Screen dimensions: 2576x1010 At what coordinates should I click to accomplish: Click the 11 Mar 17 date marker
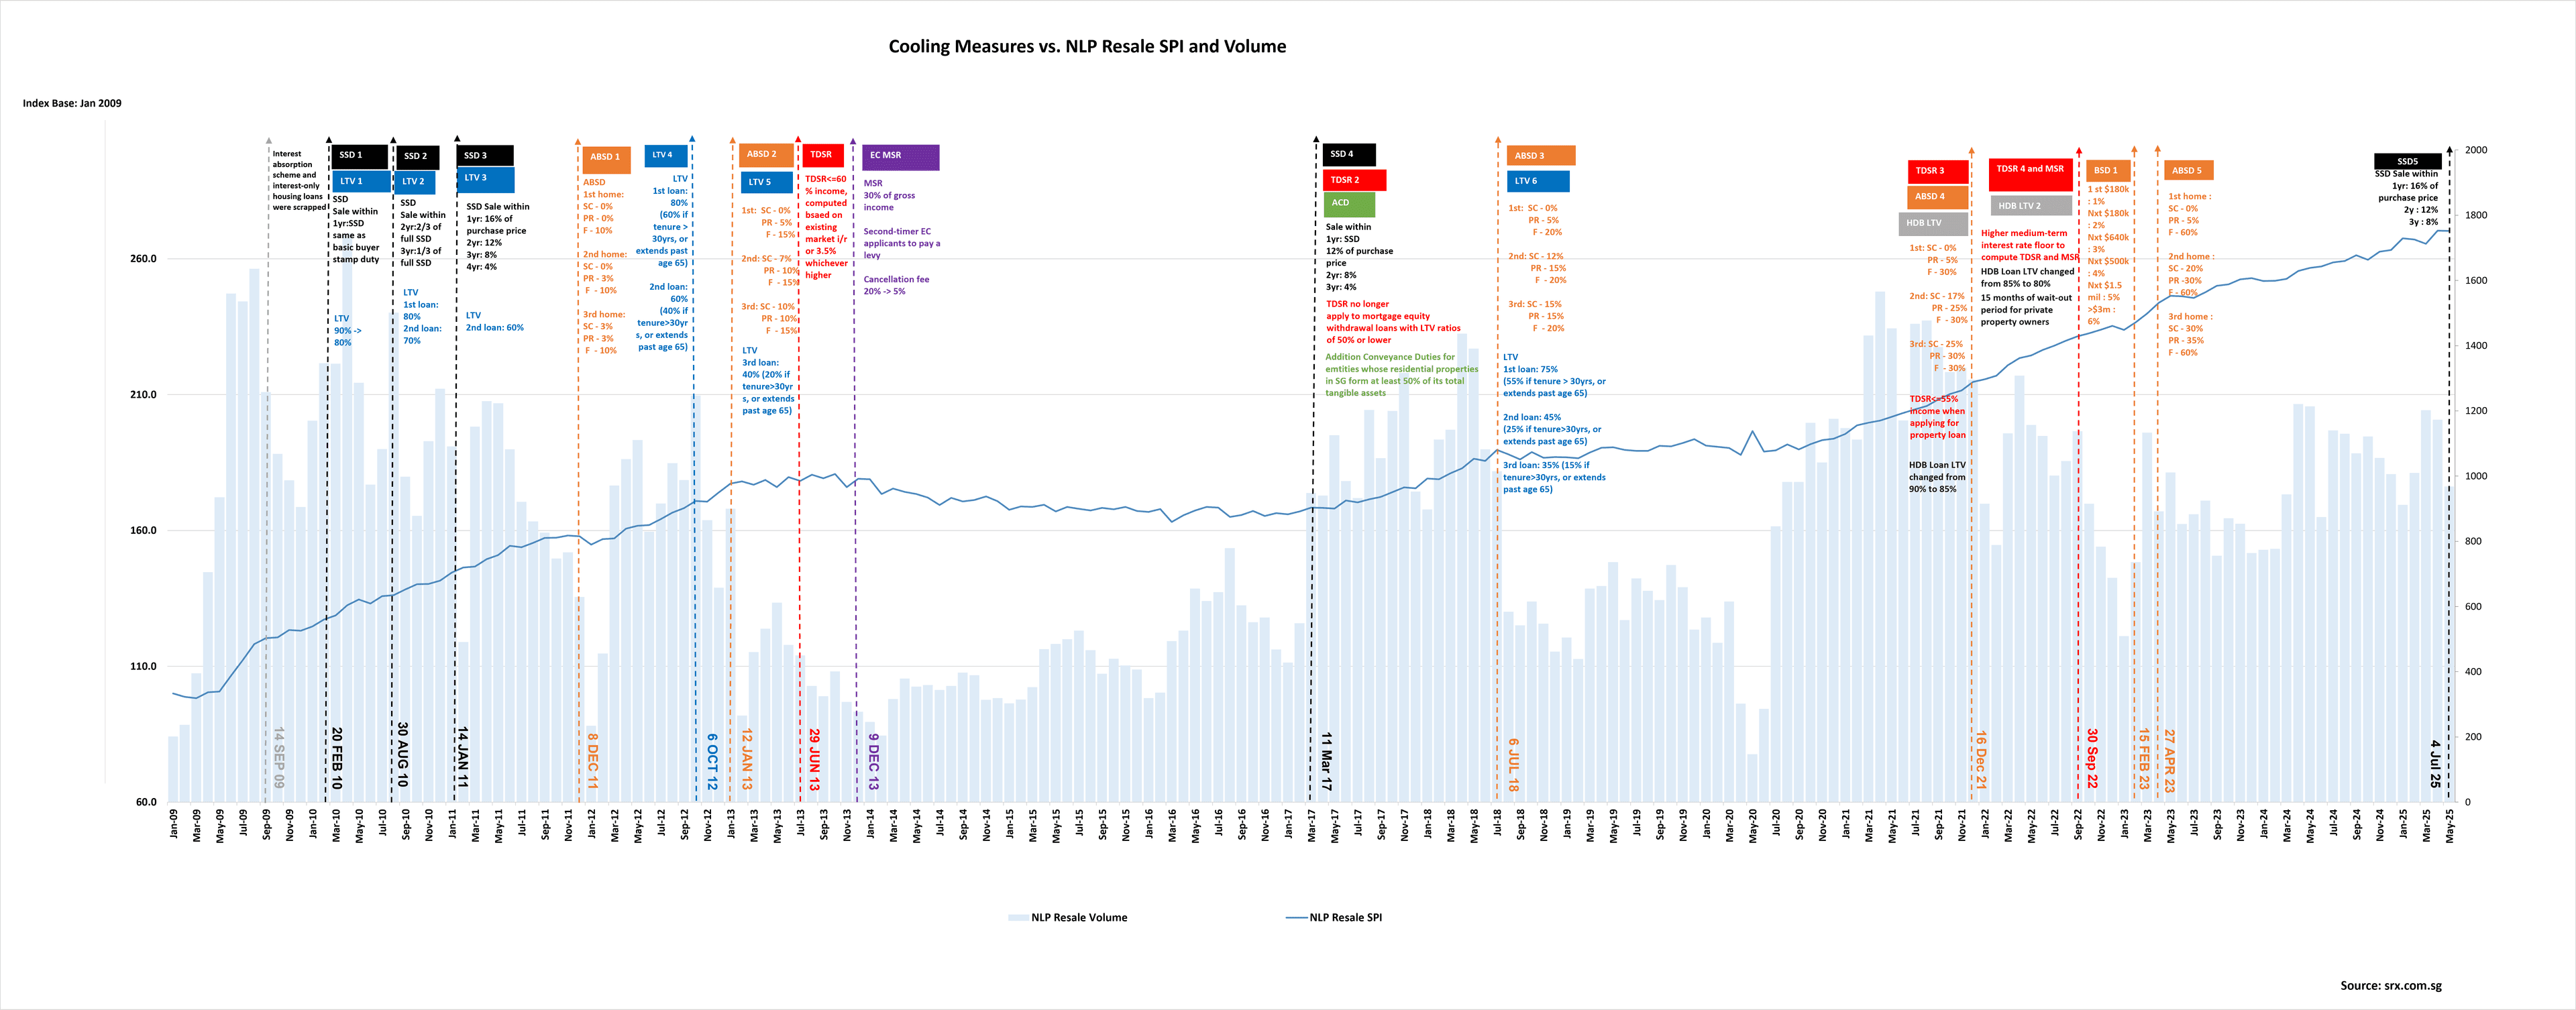click(1326, 762)
